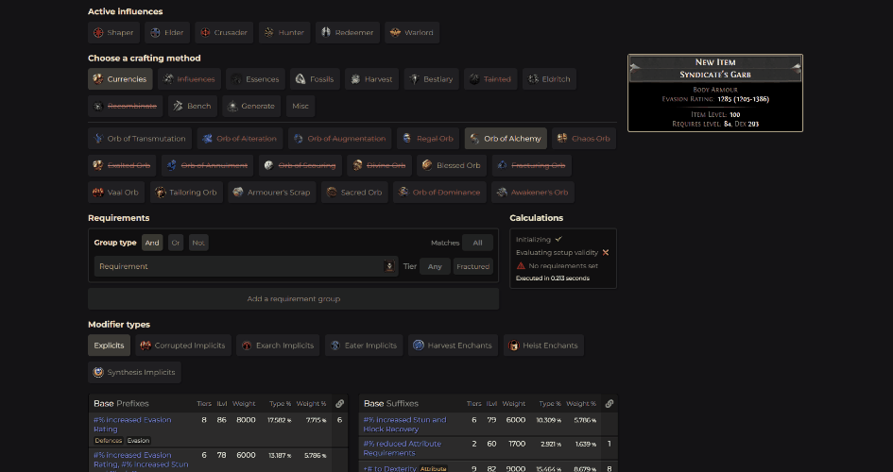Screen dimensions: 893x472
Task: Set group type to Not
Action: pyautogui.click(x=198, y=243)
